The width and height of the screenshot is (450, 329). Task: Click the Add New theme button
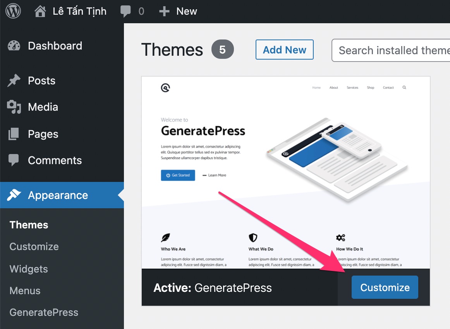click(284, 50)
